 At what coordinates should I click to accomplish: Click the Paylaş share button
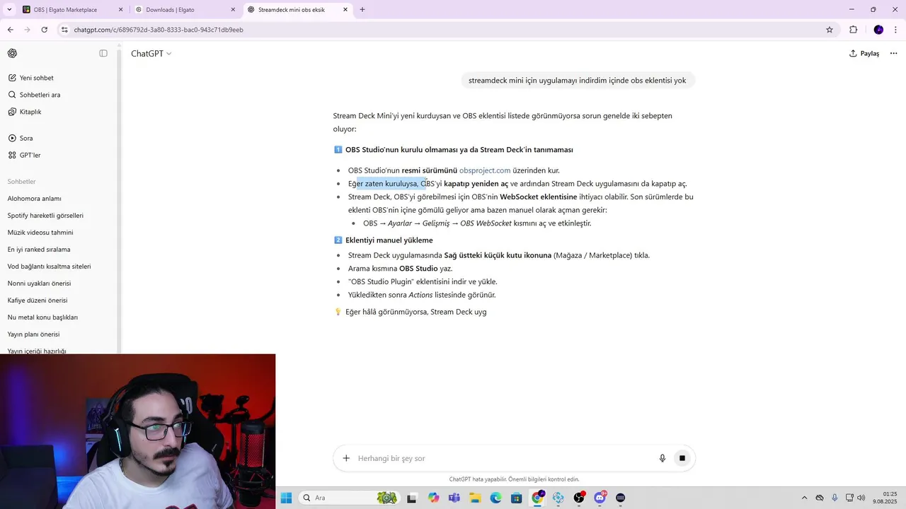(864, 54)
